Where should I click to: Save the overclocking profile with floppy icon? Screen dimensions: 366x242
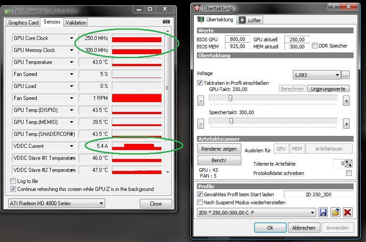(323, 212)
